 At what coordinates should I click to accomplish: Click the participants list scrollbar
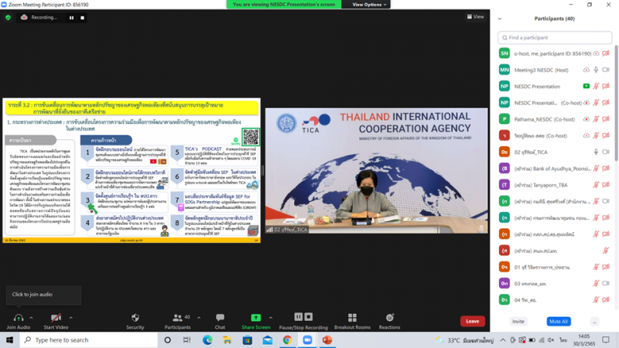tap(616, 104)
